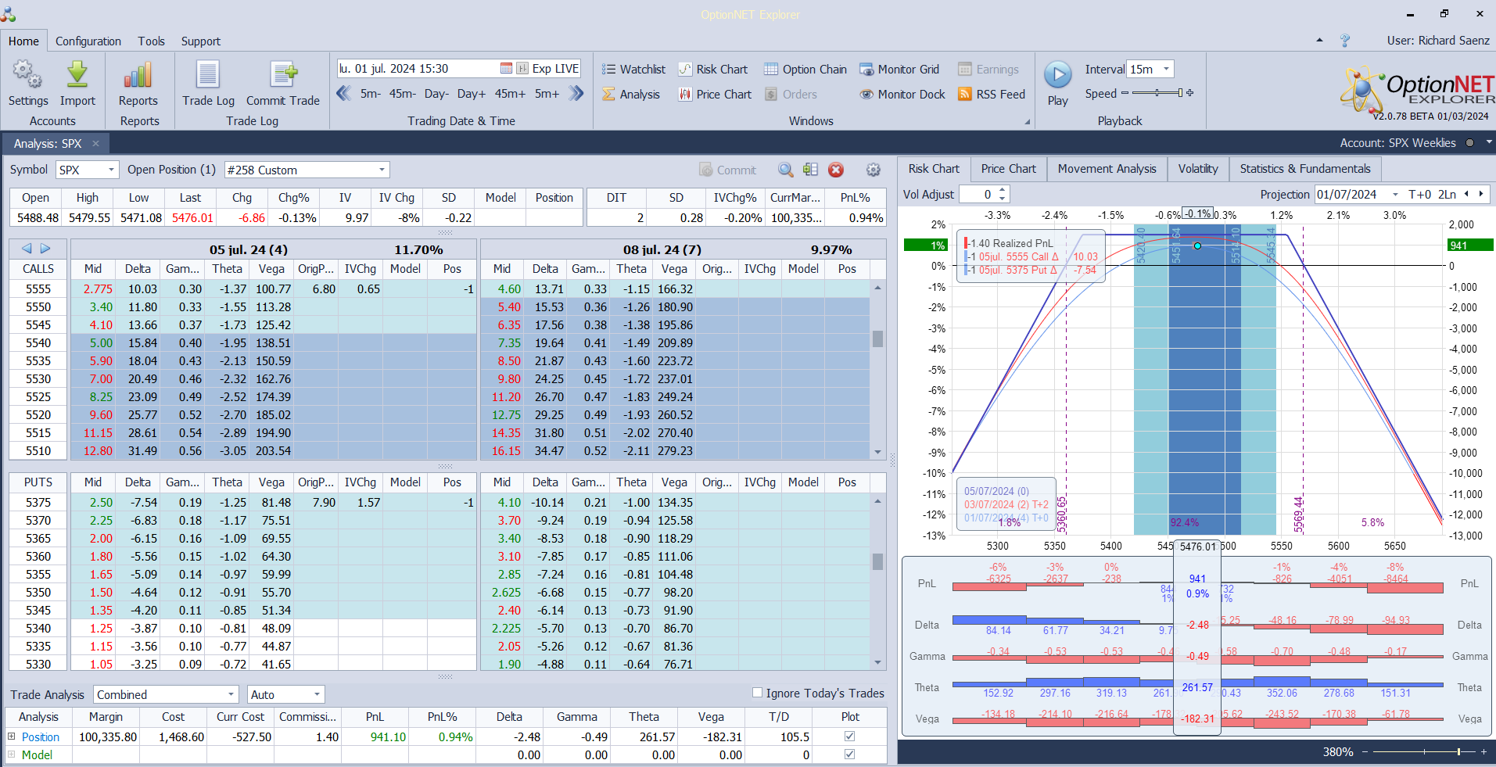Image resolution: width=1496 pixels, height=767 pixels.
Task: Click the red delete position icon
Action: 836,170
